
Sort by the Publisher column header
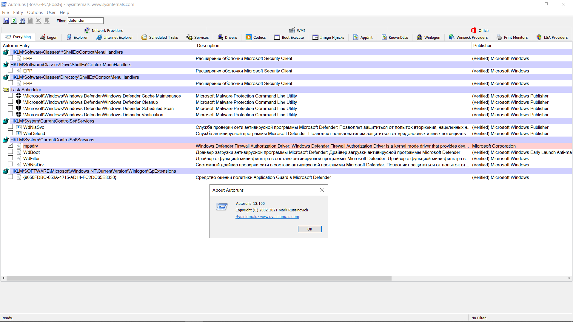(522, 46)
